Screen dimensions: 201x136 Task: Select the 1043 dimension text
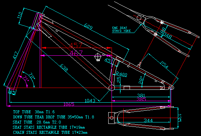click(x=90, y=101)
